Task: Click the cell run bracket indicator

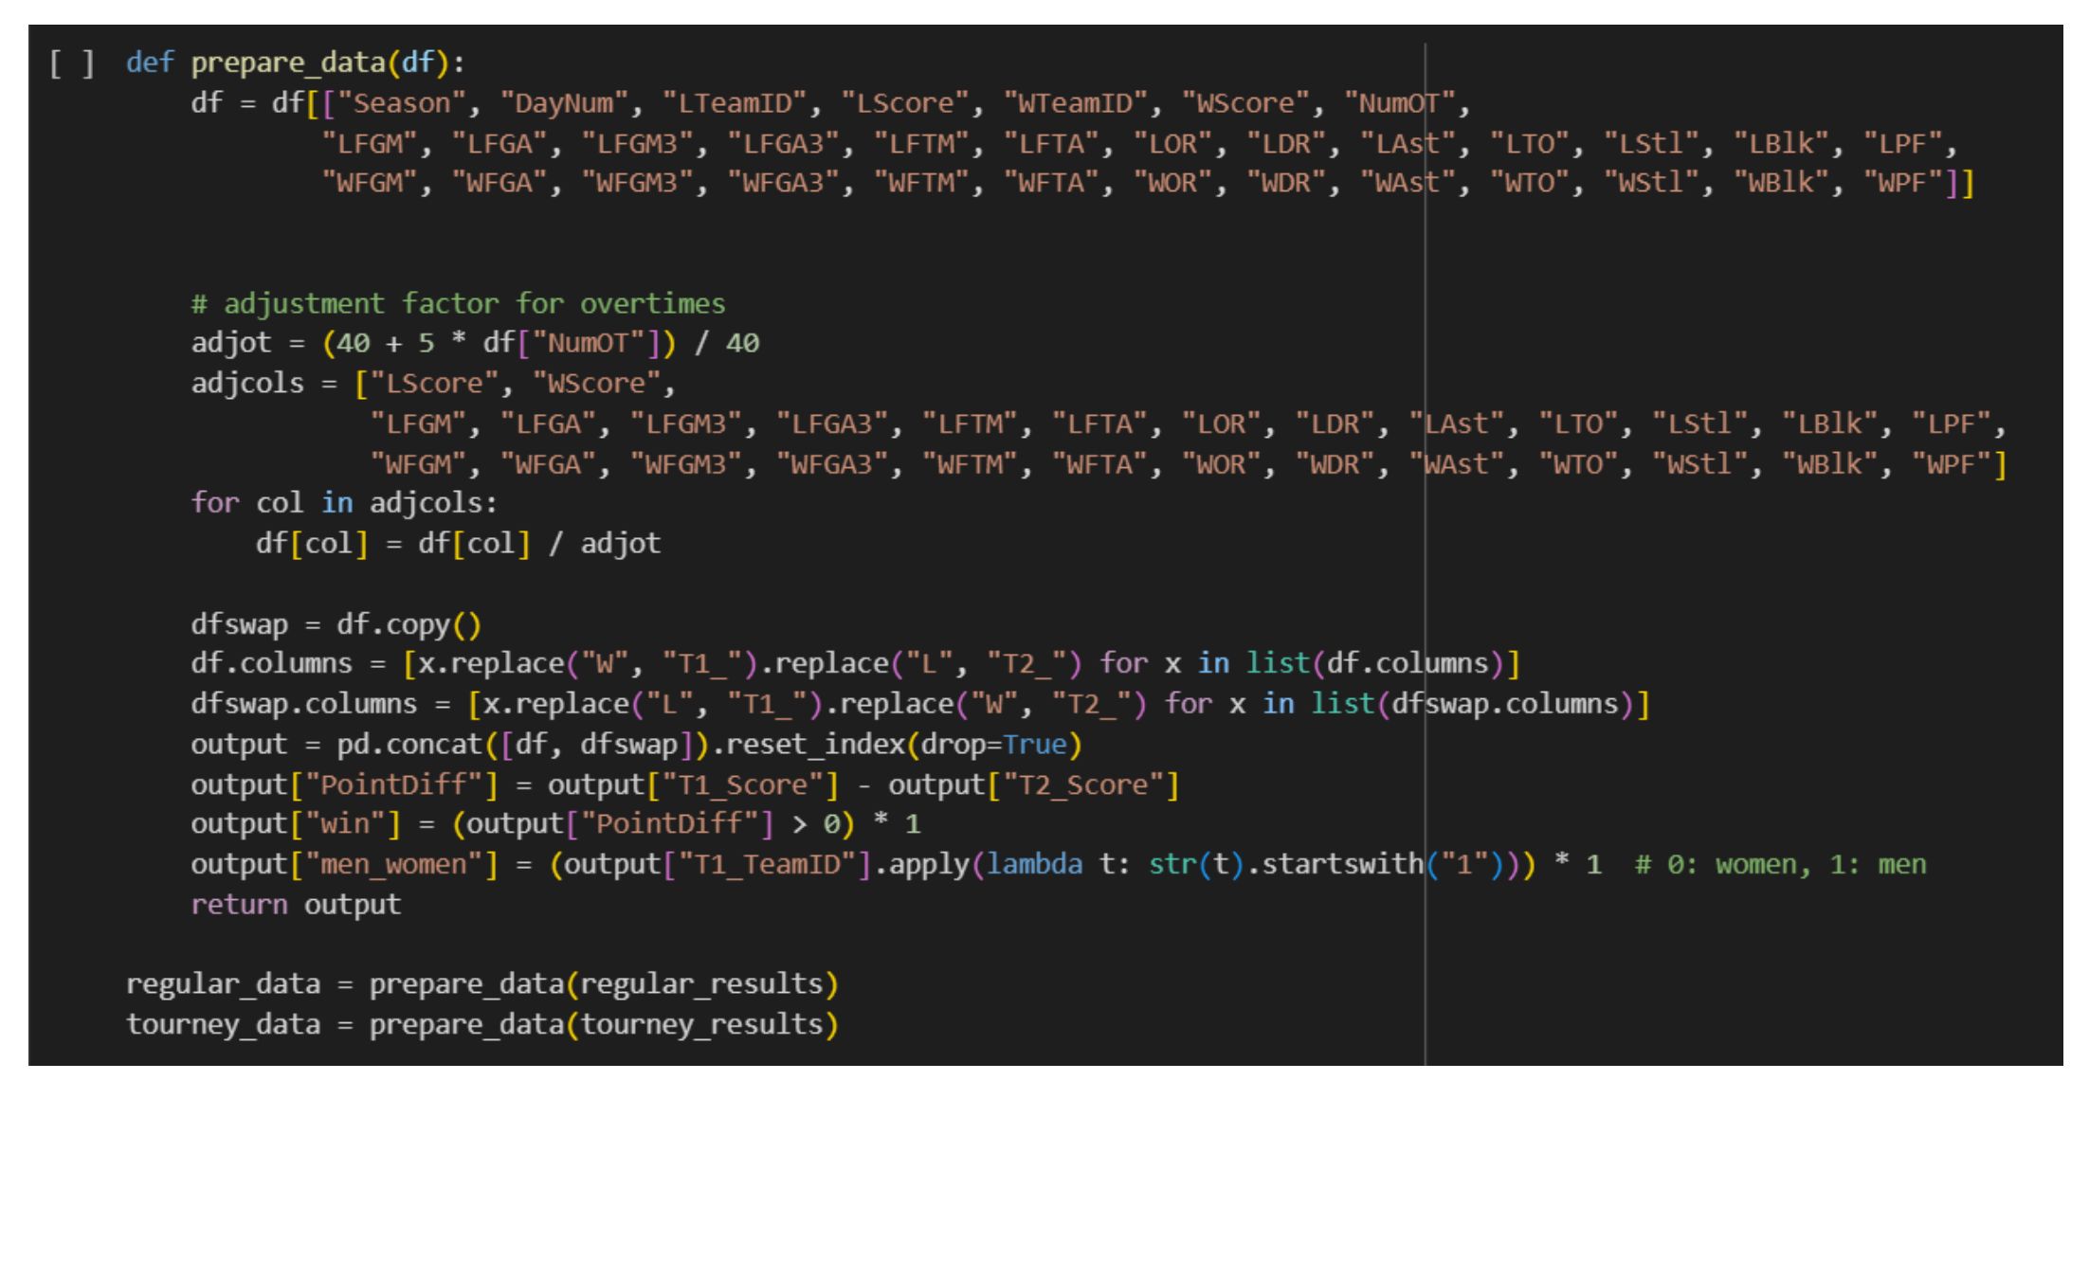Action: pyautogui.click(x=72, y=63)
